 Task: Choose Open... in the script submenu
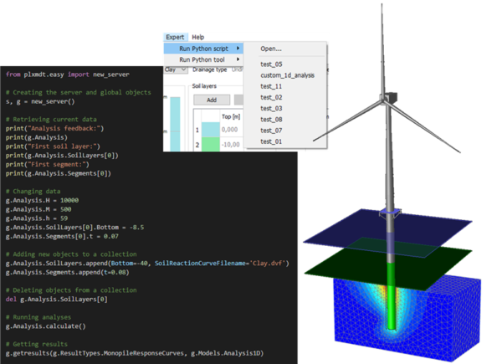[271, 49]
